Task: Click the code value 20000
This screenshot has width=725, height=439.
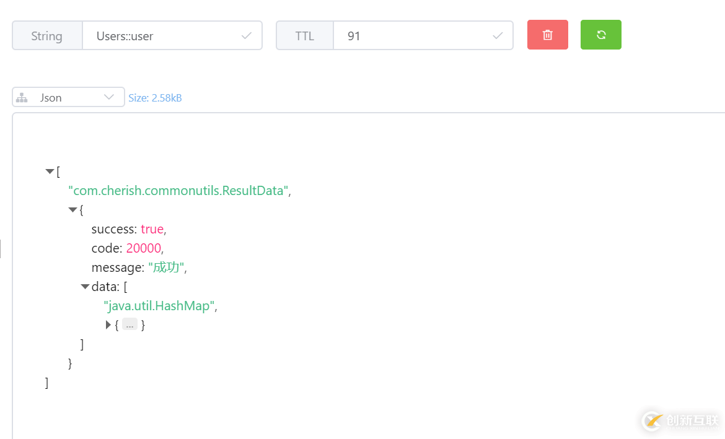Action: click(x=143, y=248)
